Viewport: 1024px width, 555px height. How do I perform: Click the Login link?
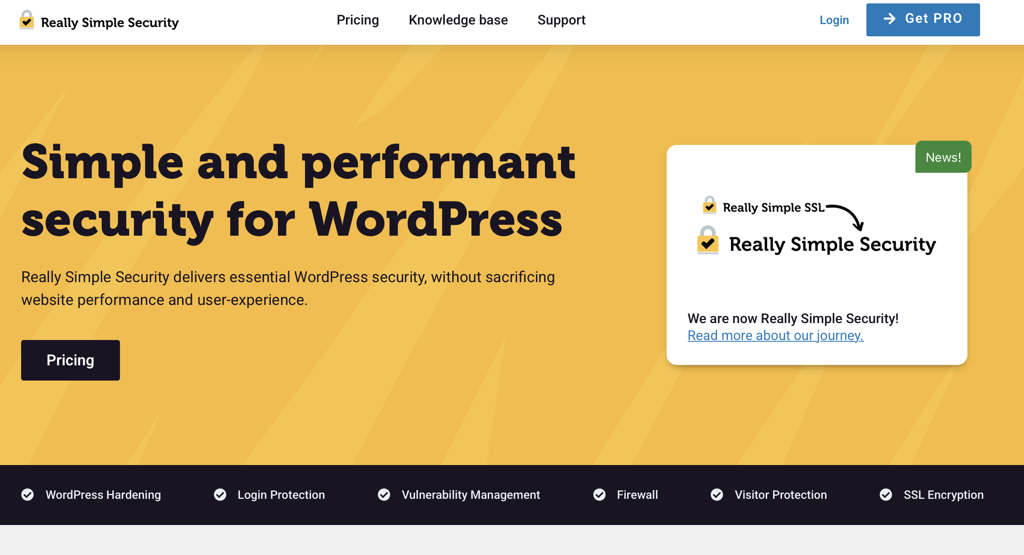click(x=834, y=20)
